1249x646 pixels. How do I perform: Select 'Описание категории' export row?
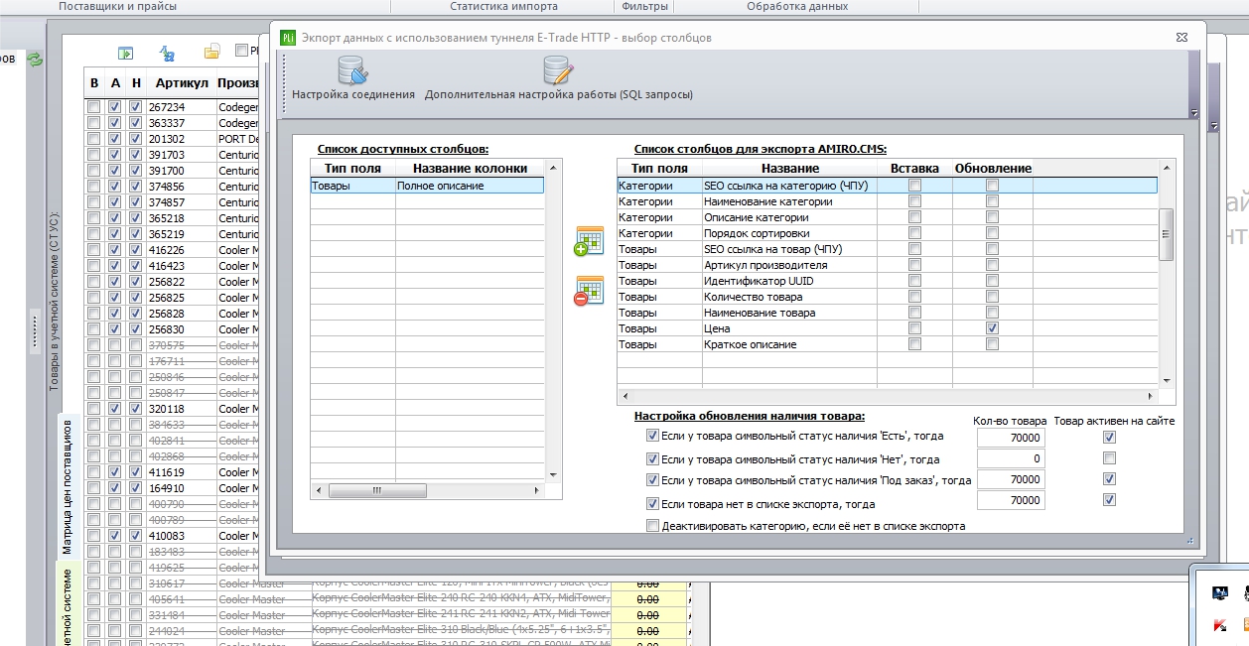pos(888,217)
